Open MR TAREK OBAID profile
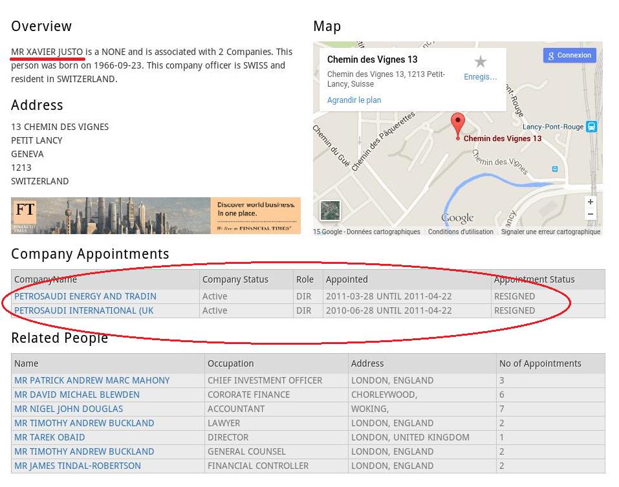The width and height of the screenshot is (619, 487). (x=50, y=437)
